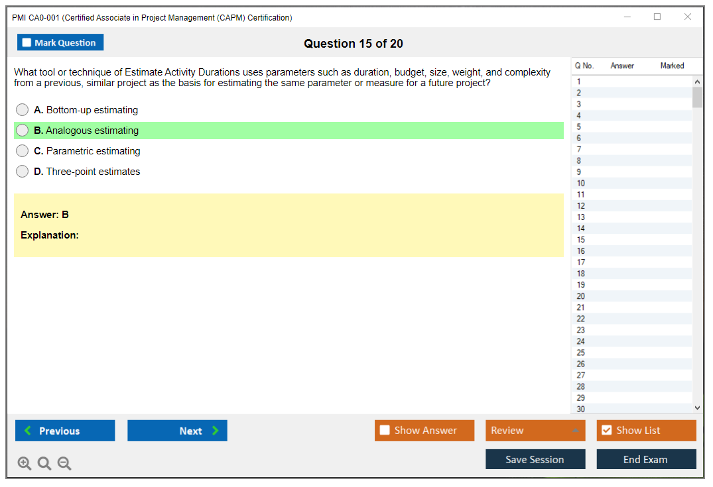Enable the Show Answer checkbox
713x487 pixels.
pyautogui.click(x=385, y=431)
